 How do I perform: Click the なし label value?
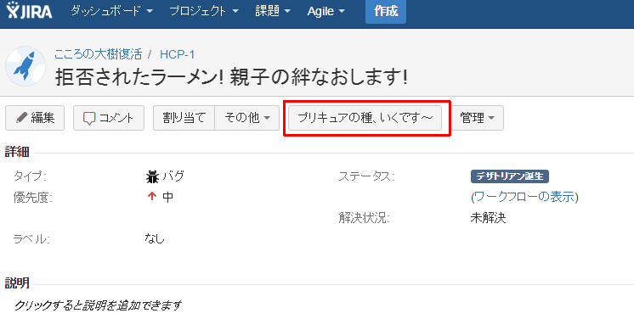tap(155, 239)
